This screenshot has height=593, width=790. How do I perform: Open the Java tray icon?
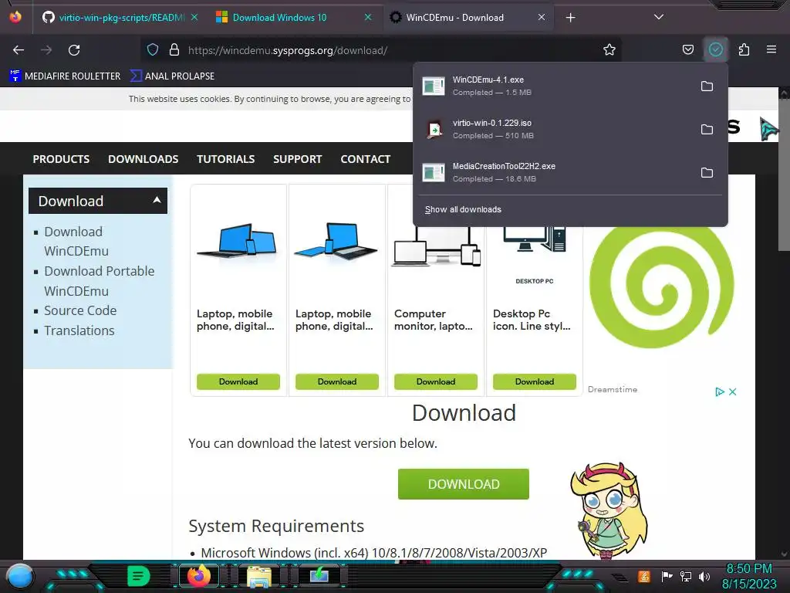643,576
